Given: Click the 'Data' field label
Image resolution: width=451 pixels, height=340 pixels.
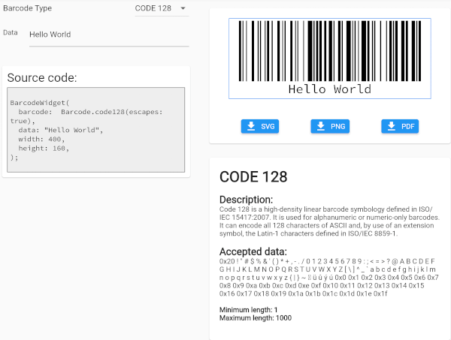Looking at the screenshot, I should (x=11, y=32).
